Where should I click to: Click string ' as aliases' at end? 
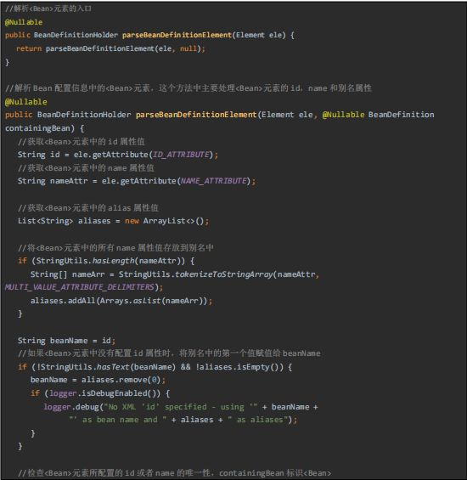(258, 420)
